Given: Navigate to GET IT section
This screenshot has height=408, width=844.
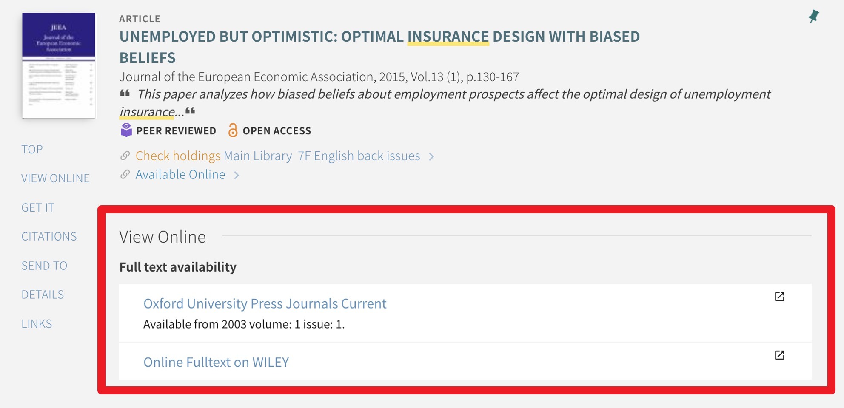Looking at the screenshot, I should tap(38, 207).
